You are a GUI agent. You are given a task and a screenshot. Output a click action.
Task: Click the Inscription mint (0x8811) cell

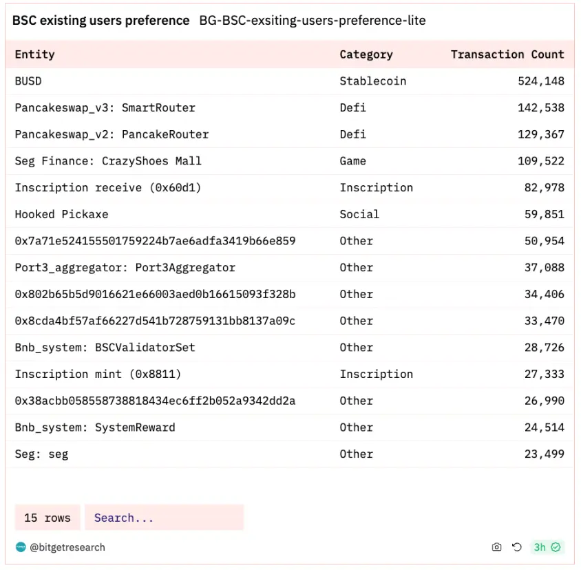coord(98,374)
